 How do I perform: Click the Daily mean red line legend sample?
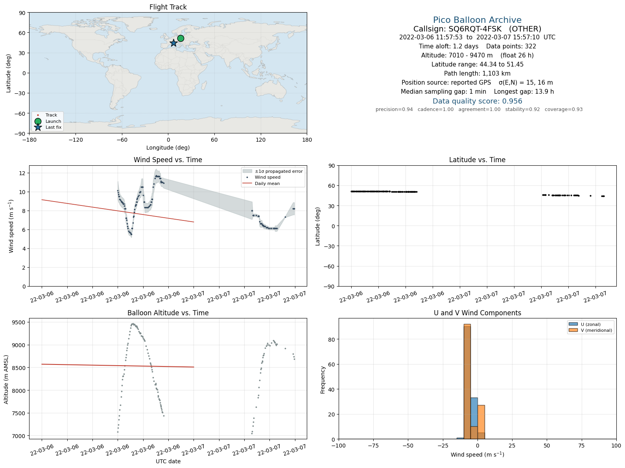[x=247, y=183]
